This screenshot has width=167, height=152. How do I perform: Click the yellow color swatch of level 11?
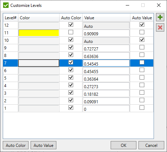pos(39,33)
